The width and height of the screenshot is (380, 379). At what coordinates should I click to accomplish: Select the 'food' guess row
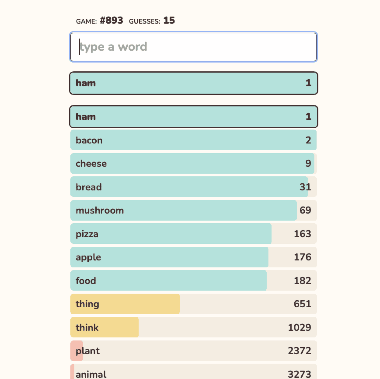[193, 280]
